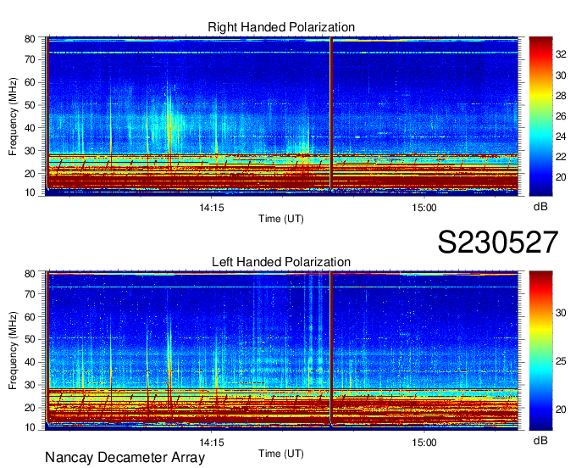The image size is (576, 468).
Task: Click the 'Time (UT)' axis label of the bottom plot
Action: (281, 454)
